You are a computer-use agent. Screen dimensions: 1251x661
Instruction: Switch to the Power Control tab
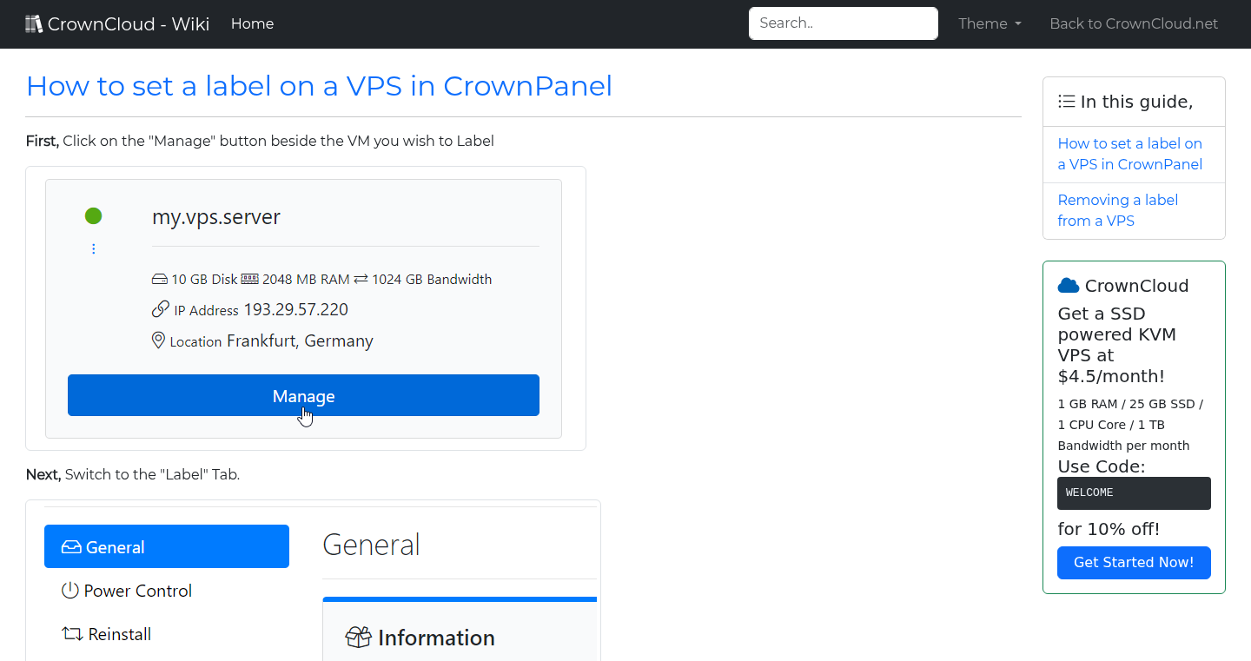pyautogui.click(x=136, y=590)
